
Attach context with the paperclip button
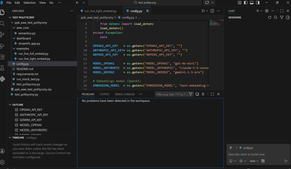(231, 148)
